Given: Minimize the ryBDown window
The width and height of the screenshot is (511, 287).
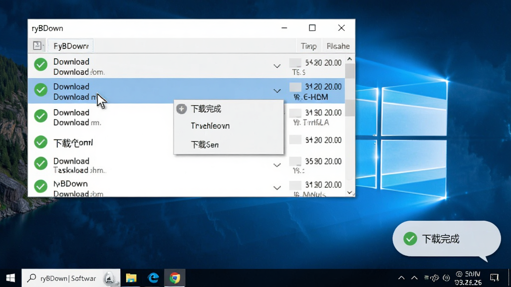Looking at the screenshot, I should [284, 28].
